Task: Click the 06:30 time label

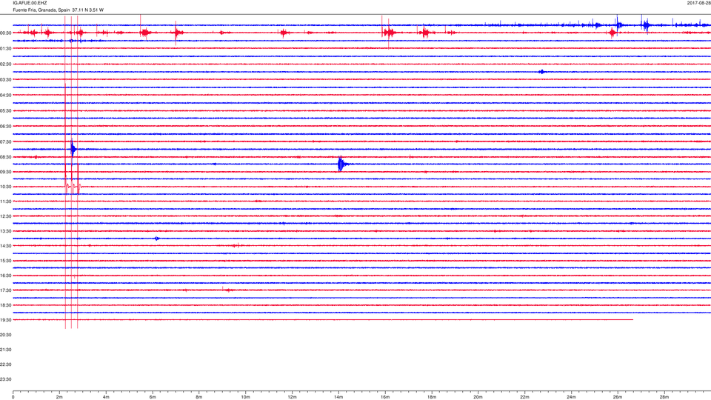Action: (5, 127)
